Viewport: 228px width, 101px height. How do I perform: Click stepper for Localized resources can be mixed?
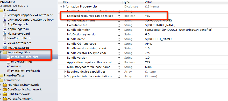[119, 16]
